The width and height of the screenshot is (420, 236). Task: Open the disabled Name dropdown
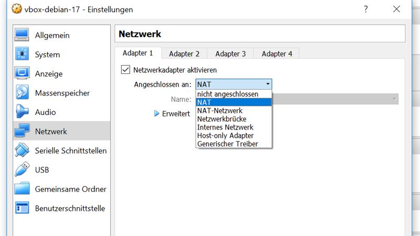335,99
